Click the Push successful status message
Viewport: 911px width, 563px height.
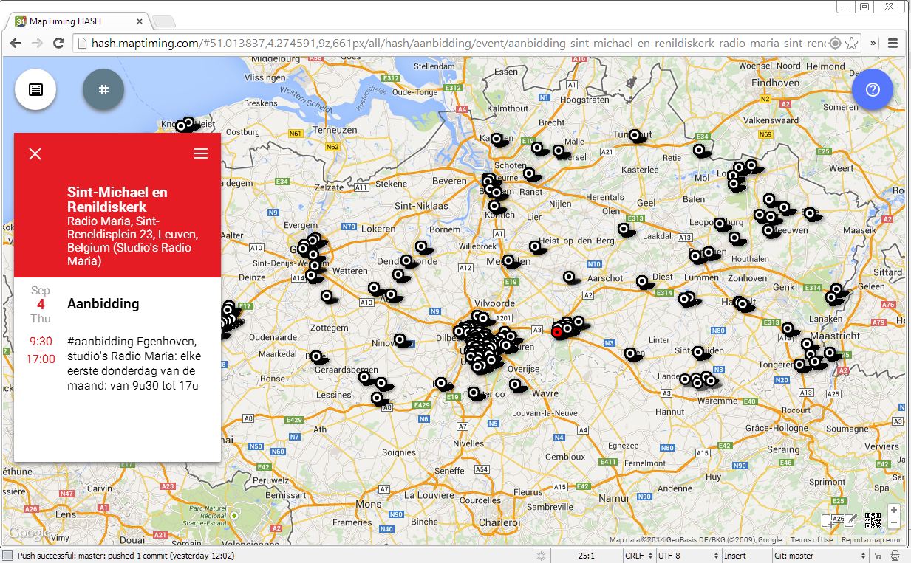click(x=126, y=556)
